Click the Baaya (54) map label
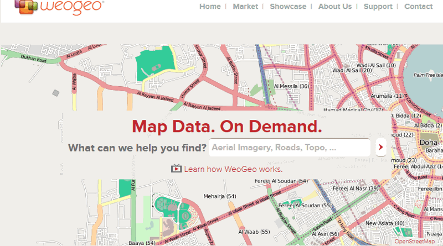Viewport: 443px width, 246px height. (142, 243)
